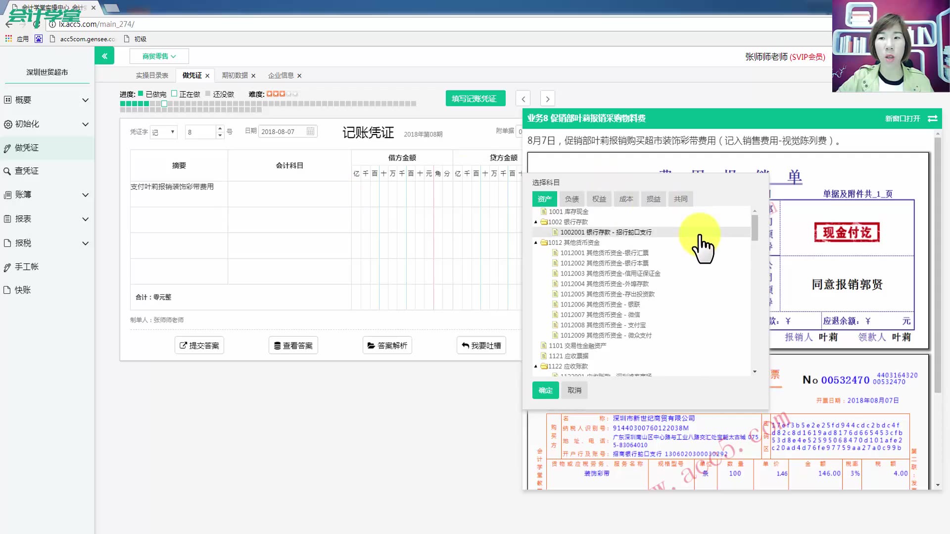The height and width of the screenshot is (534, 950).
Task: Select the 损益 category tab in 选择科目
Action: (x=653, y=199)
